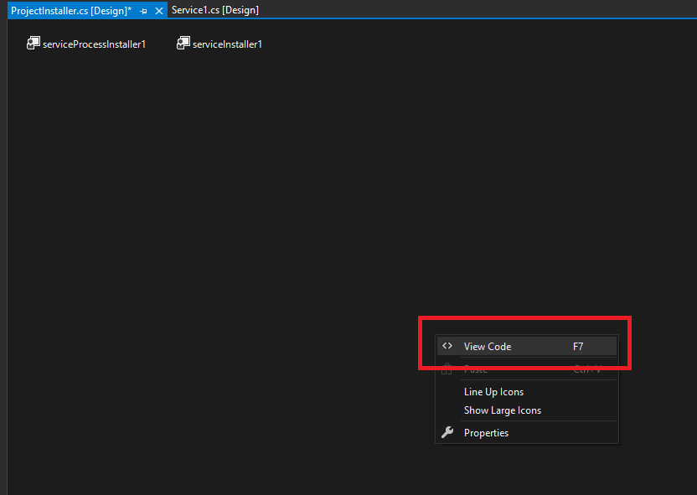Click the serviceInstaller1 label text
Screen dimensions: 697x495
click(x=226, y=44)
